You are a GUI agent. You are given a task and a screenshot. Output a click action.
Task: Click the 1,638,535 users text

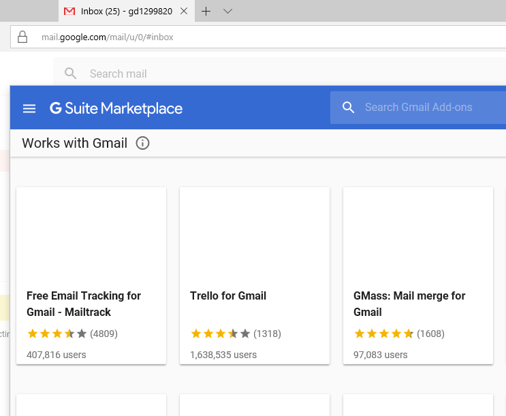[223, 355]
